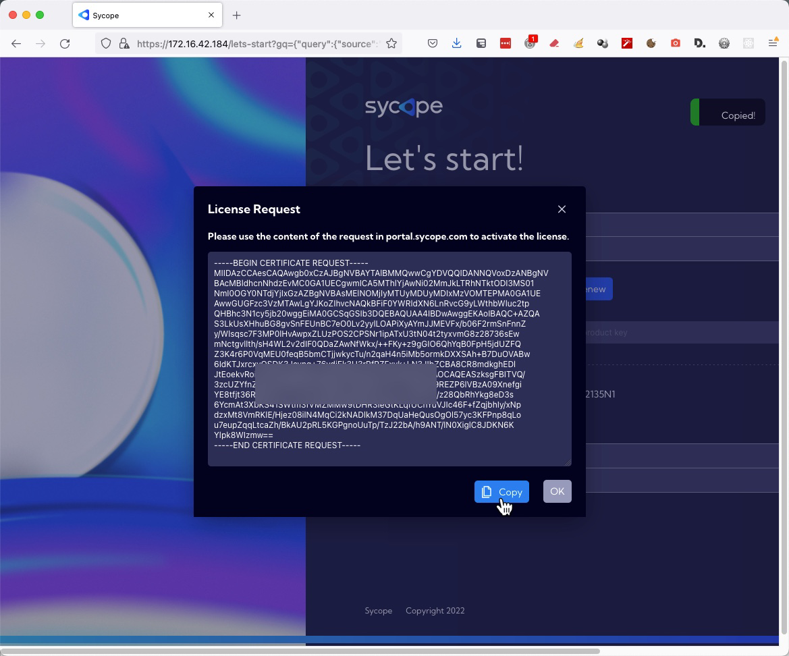Copy the certificate request text

(x=501, y=491)
